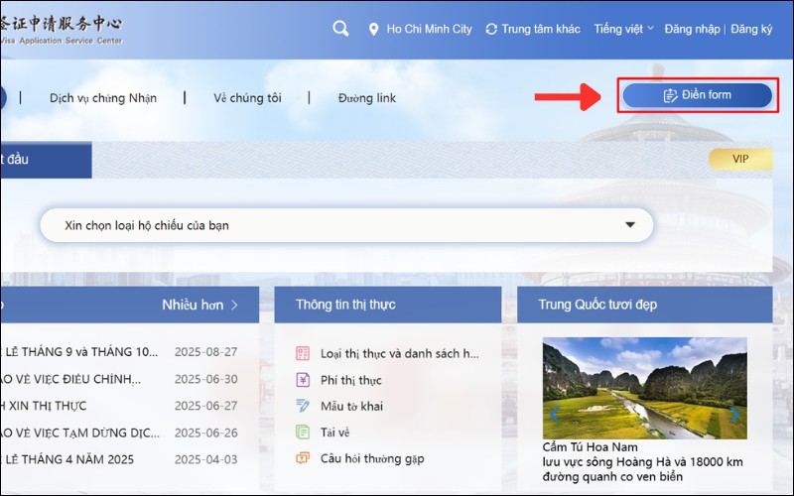Open the Tiếng việt language dropdown
This screenshot has height=496, width=794.
[623, 29]
